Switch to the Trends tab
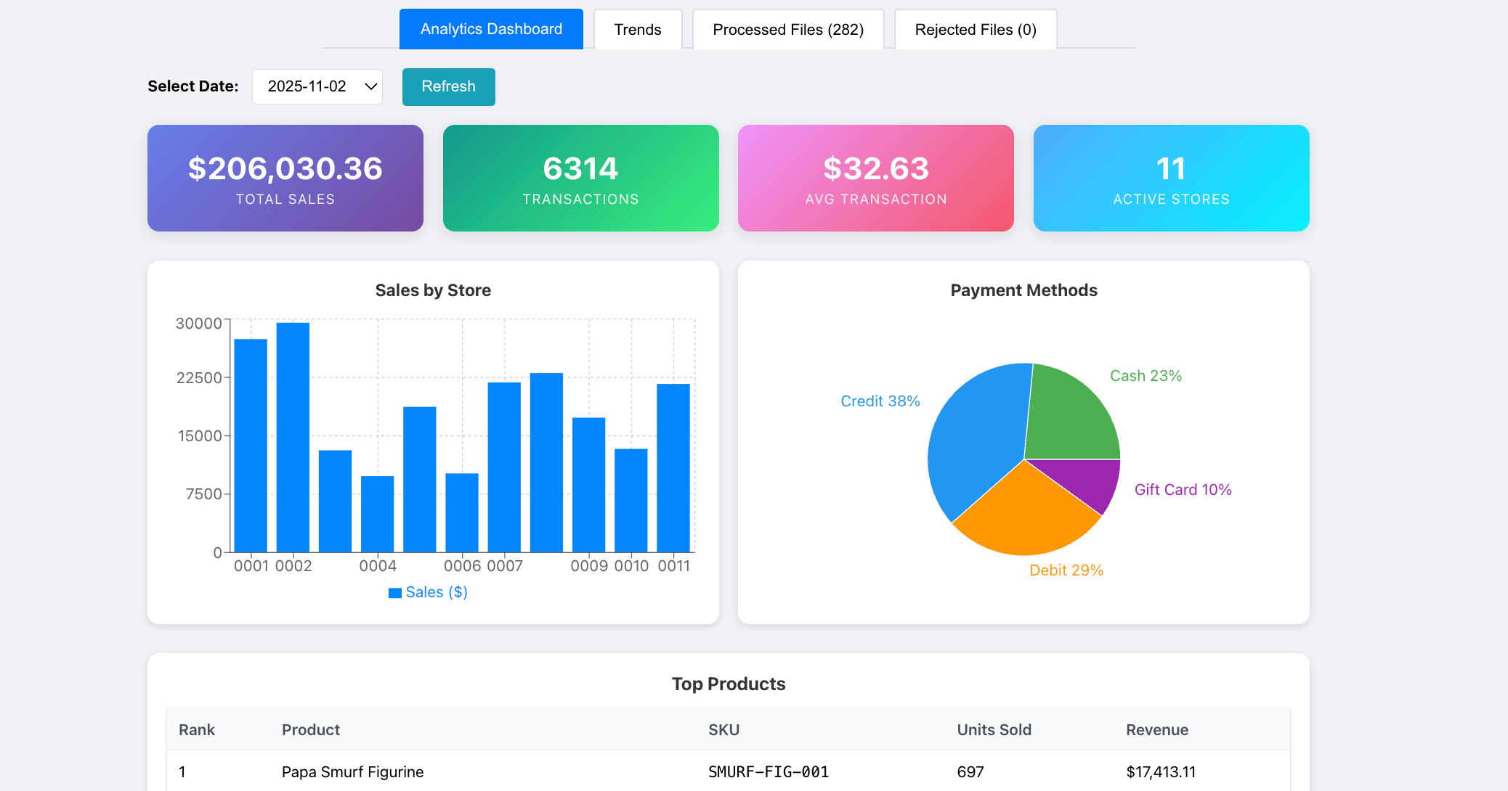Image resolution: width=1508 pixels, height=791 pixels. tap(637, 29)
